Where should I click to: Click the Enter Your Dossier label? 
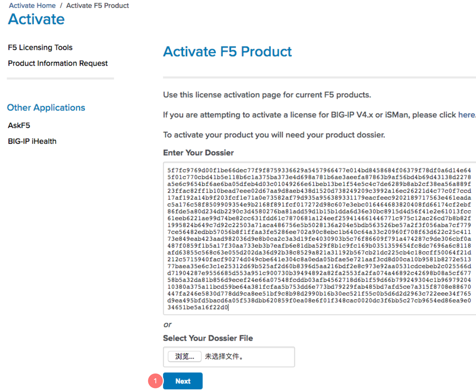(x=198, y=153)
